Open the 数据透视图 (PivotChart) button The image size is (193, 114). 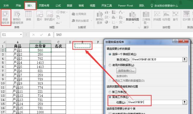pos(132,17)
